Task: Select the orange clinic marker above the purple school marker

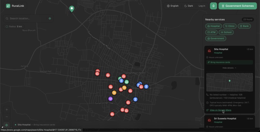Action: (x=114, y=93)
